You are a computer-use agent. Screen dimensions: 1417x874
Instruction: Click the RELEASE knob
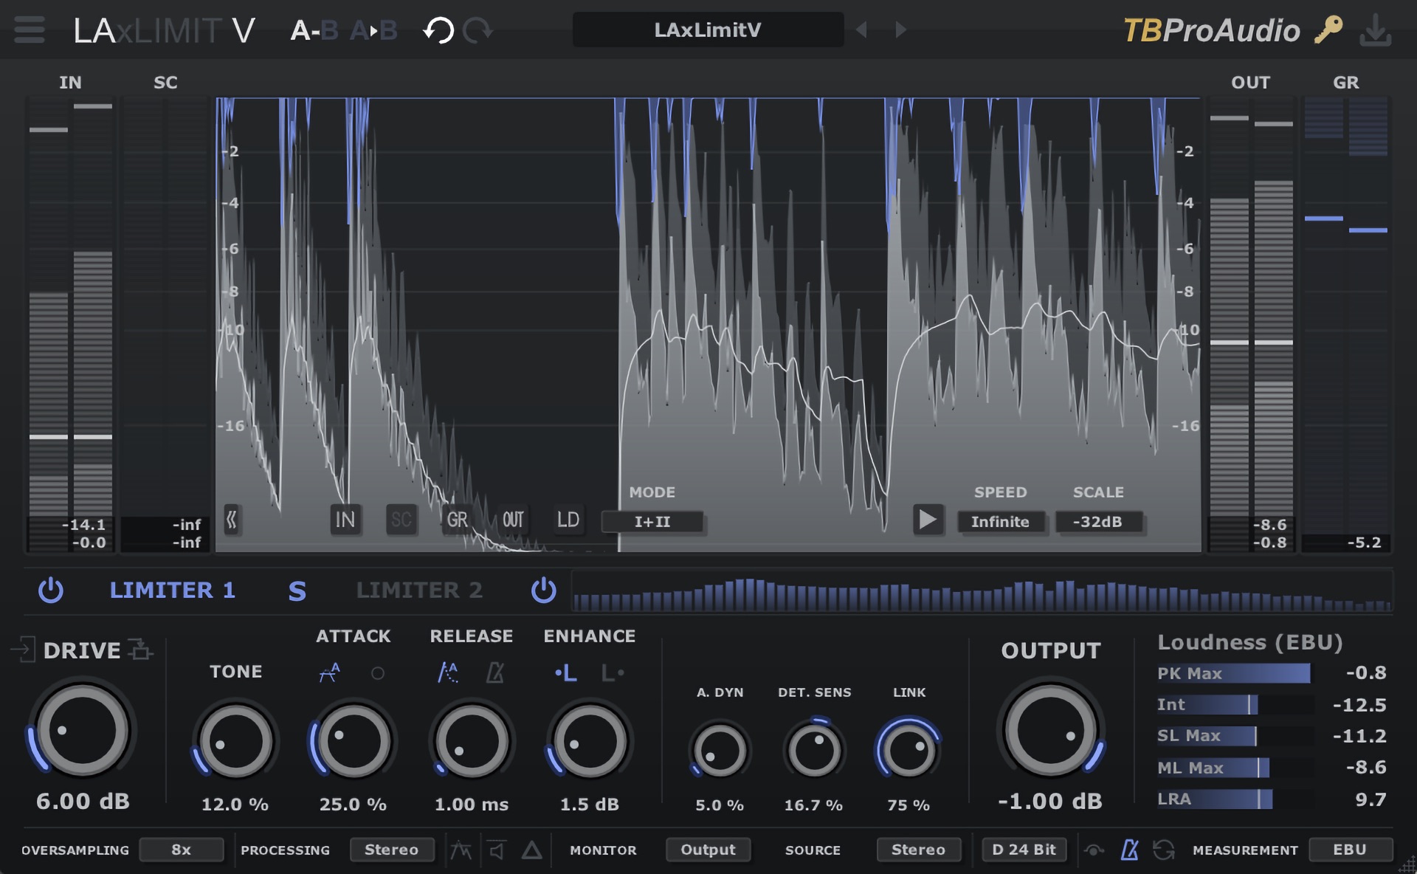(x=471, y=742)
